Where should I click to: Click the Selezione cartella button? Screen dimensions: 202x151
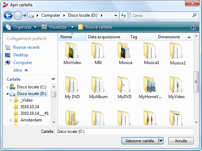tap(140, 141)
